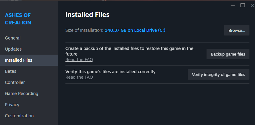This screenshot has height=125, width=255.
Task: Close the game properties window
Action: pos(252,5)
